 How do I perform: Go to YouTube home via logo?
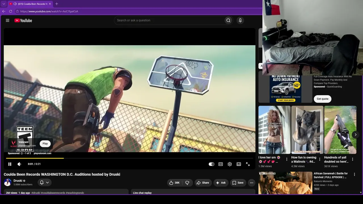23,20
